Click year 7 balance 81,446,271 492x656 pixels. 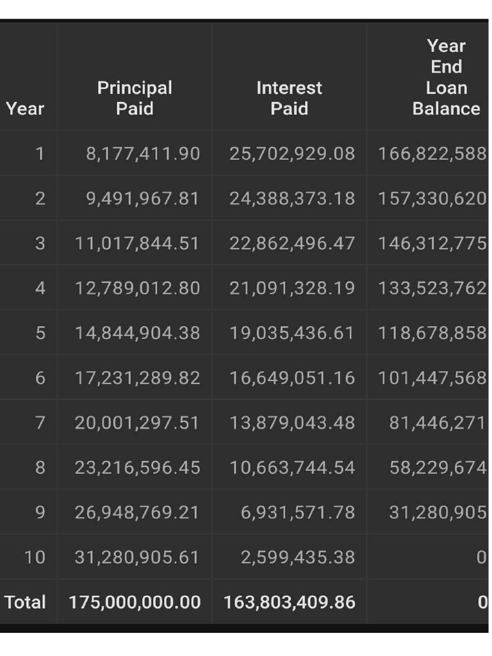tap(438, 423)
